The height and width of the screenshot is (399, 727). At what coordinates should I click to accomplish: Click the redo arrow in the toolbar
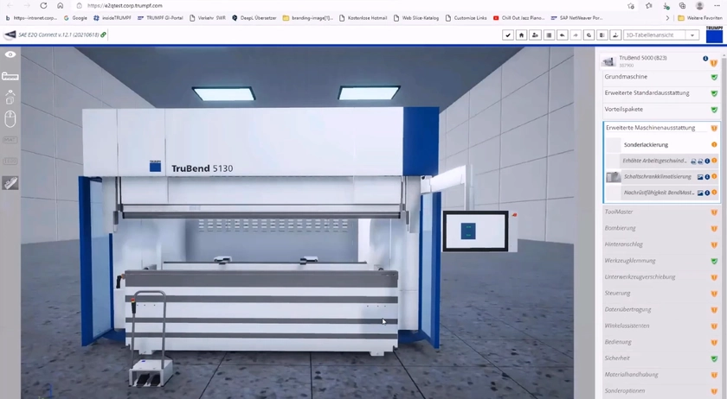pyautogui.click(x=576, y=35)
